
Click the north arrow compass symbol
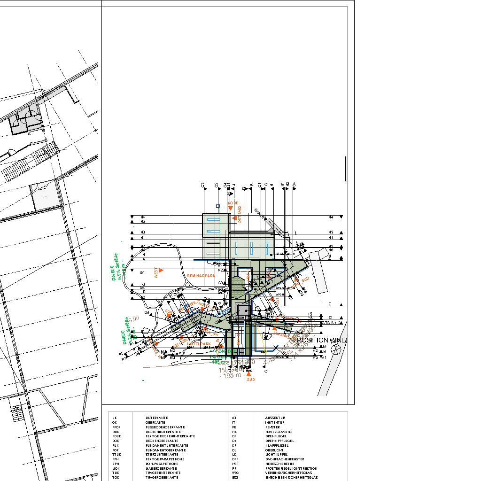tap(336, 349)
